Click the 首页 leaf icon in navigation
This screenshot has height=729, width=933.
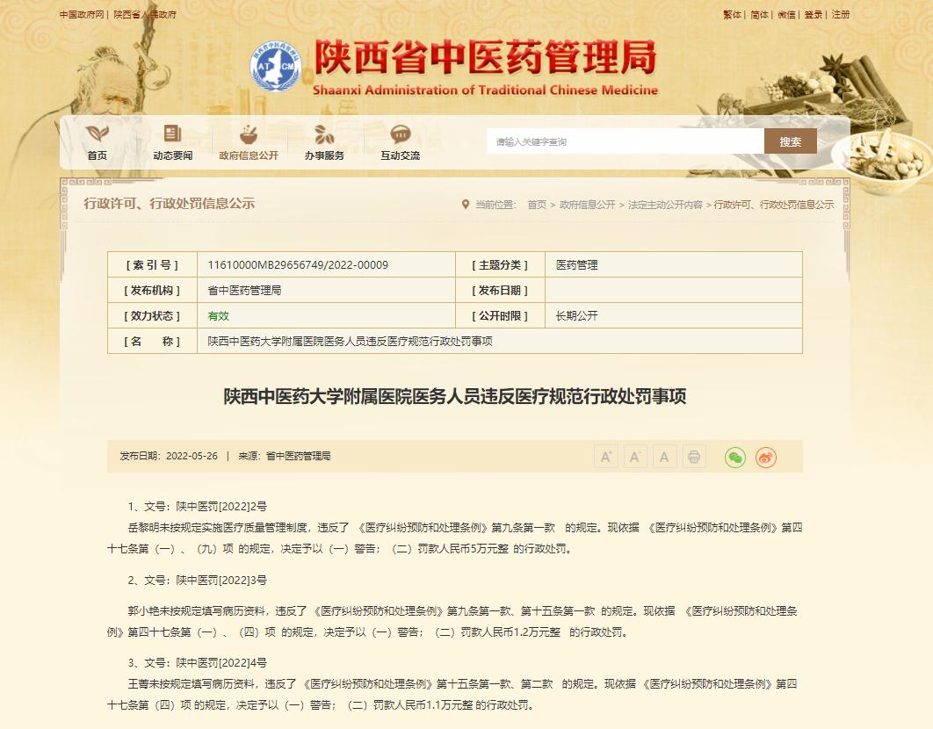[97, 134]
